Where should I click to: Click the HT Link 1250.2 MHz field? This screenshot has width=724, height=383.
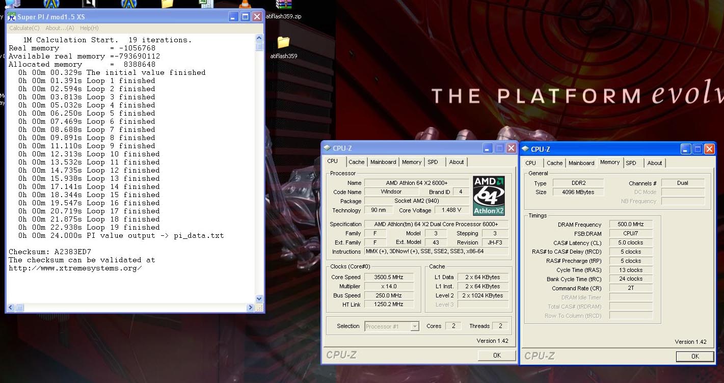tap(389, 305)
